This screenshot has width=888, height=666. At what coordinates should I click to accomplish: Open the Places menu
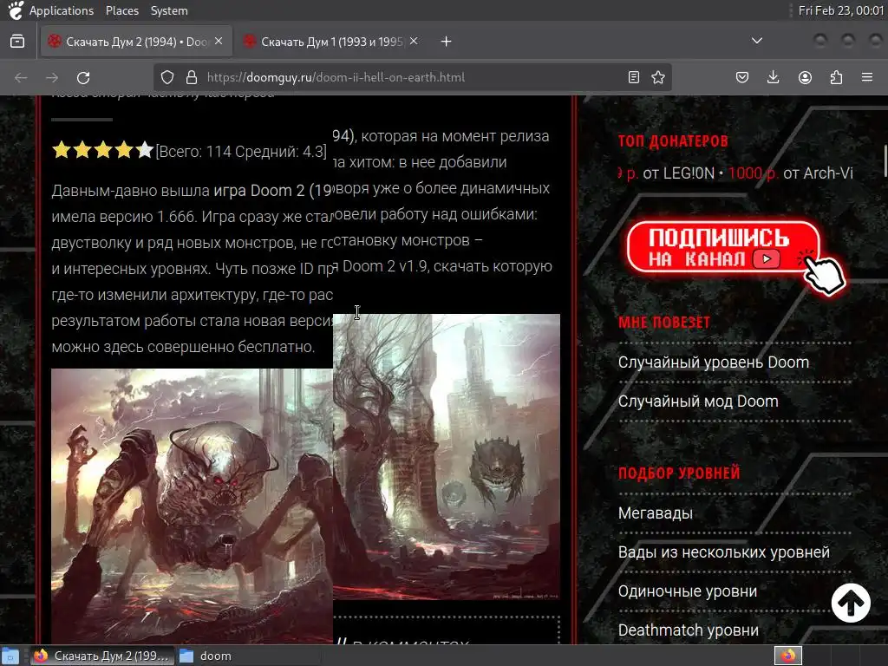coord(121,10)
